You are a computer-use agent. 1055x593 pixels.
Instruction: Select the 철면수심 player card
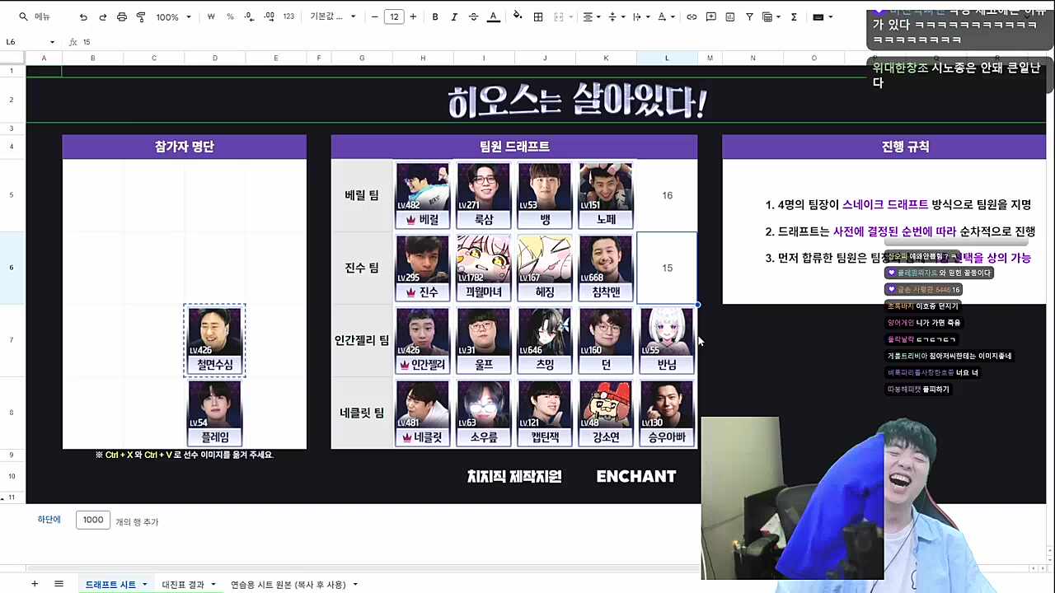pos(214,340)
